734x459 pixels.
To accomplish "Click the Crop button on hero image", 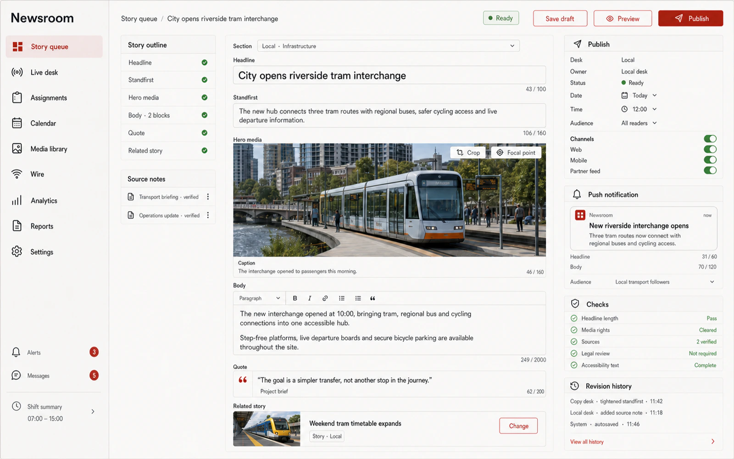I will [x=468, y=152].
